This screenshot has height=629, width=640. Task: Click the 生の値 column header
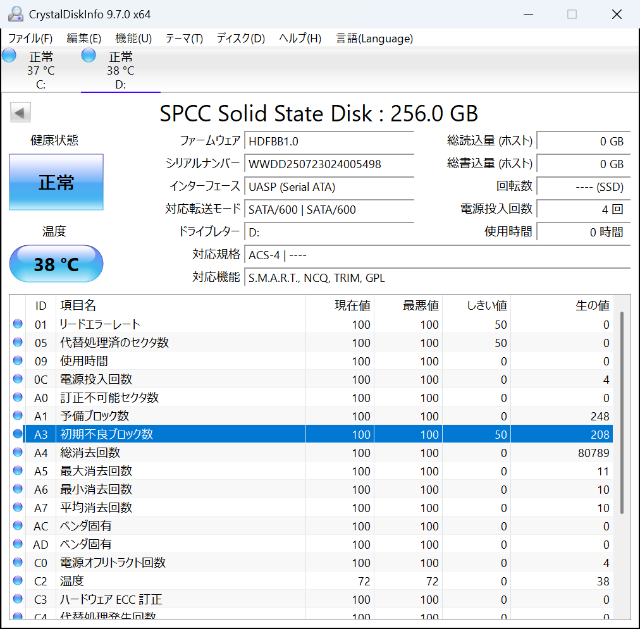[592, 306]
